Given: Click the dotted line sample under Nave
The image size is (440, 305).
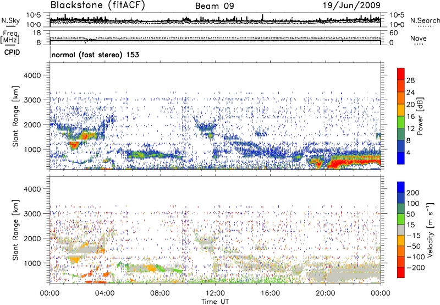Looking at the screenshot, I should click(419, 44).
